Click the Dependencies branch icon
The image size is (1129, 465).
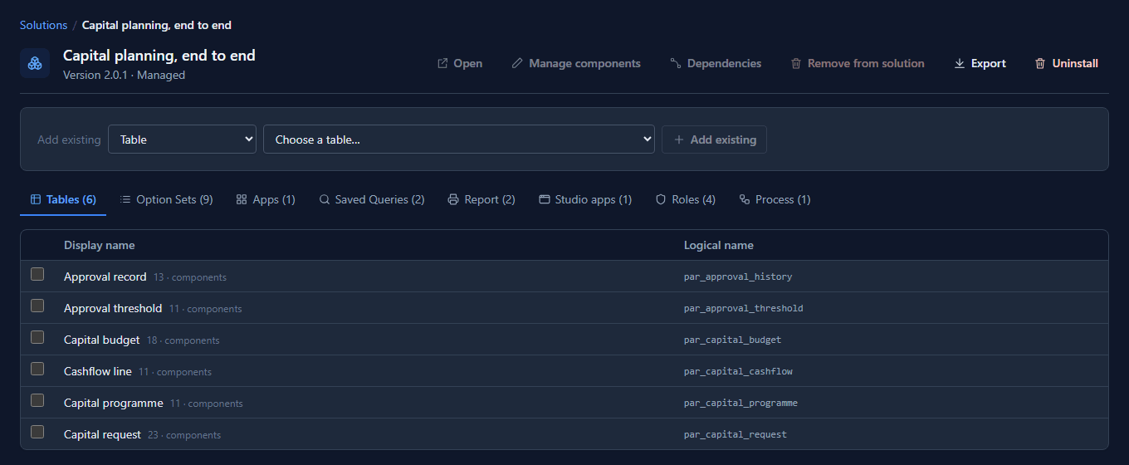[x=676, y=63]
